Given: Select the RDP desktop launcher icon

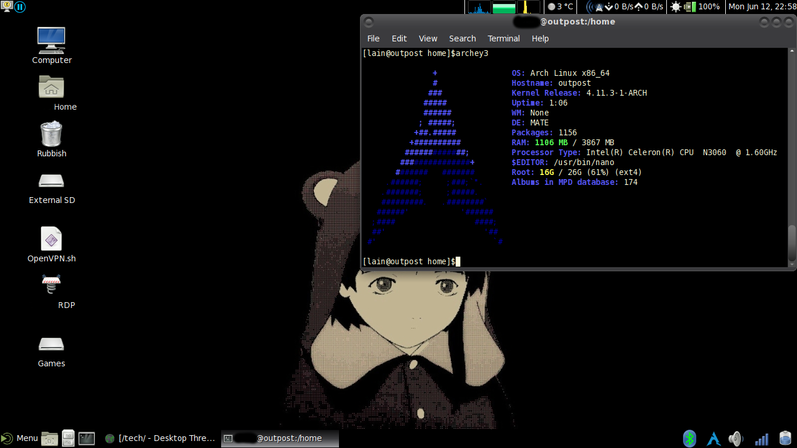Looking at the screenshot, I should pos(51,285).
